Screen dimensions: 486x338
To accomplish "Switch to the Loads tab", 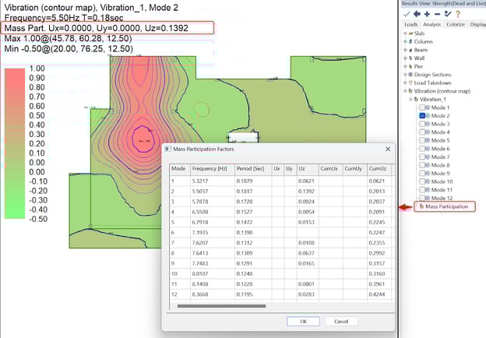I will tap(410, 24).
